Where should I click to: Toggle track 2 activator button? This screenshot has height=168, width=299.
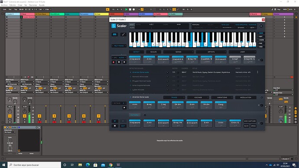(25, 116)
